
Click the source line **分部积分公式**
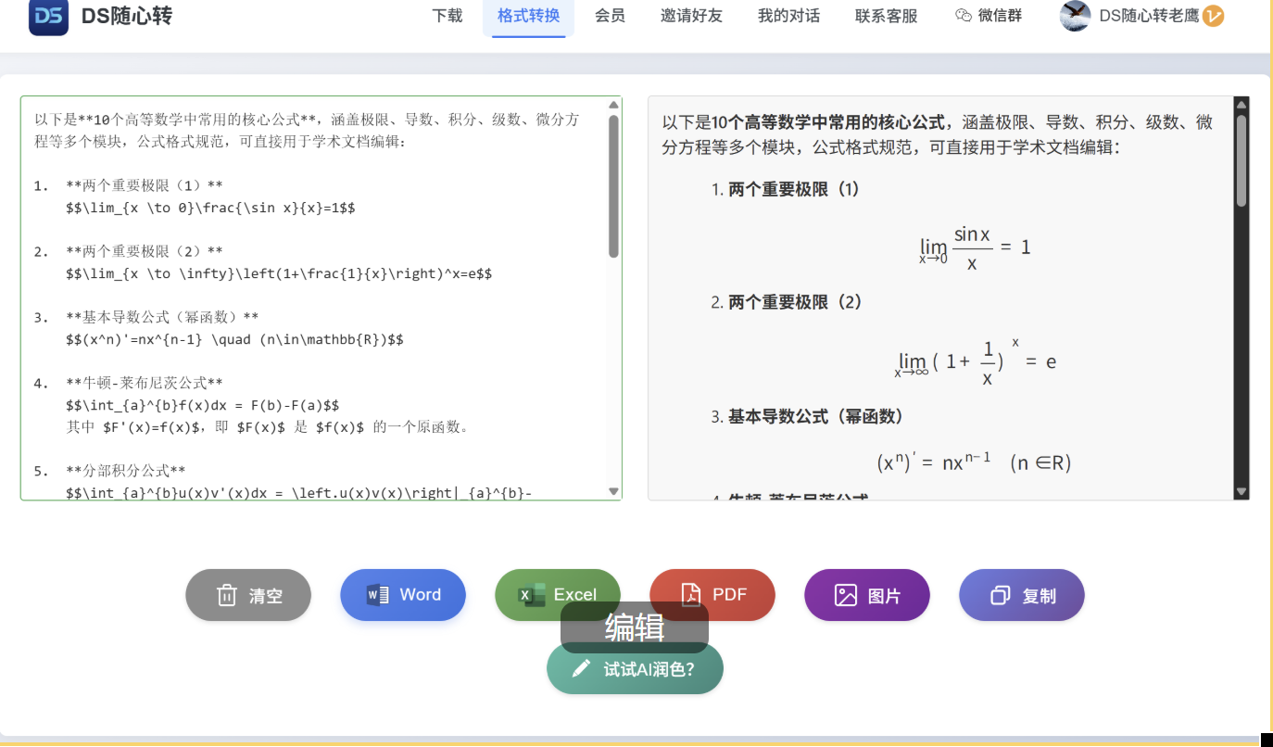click(x=126, y=471)
